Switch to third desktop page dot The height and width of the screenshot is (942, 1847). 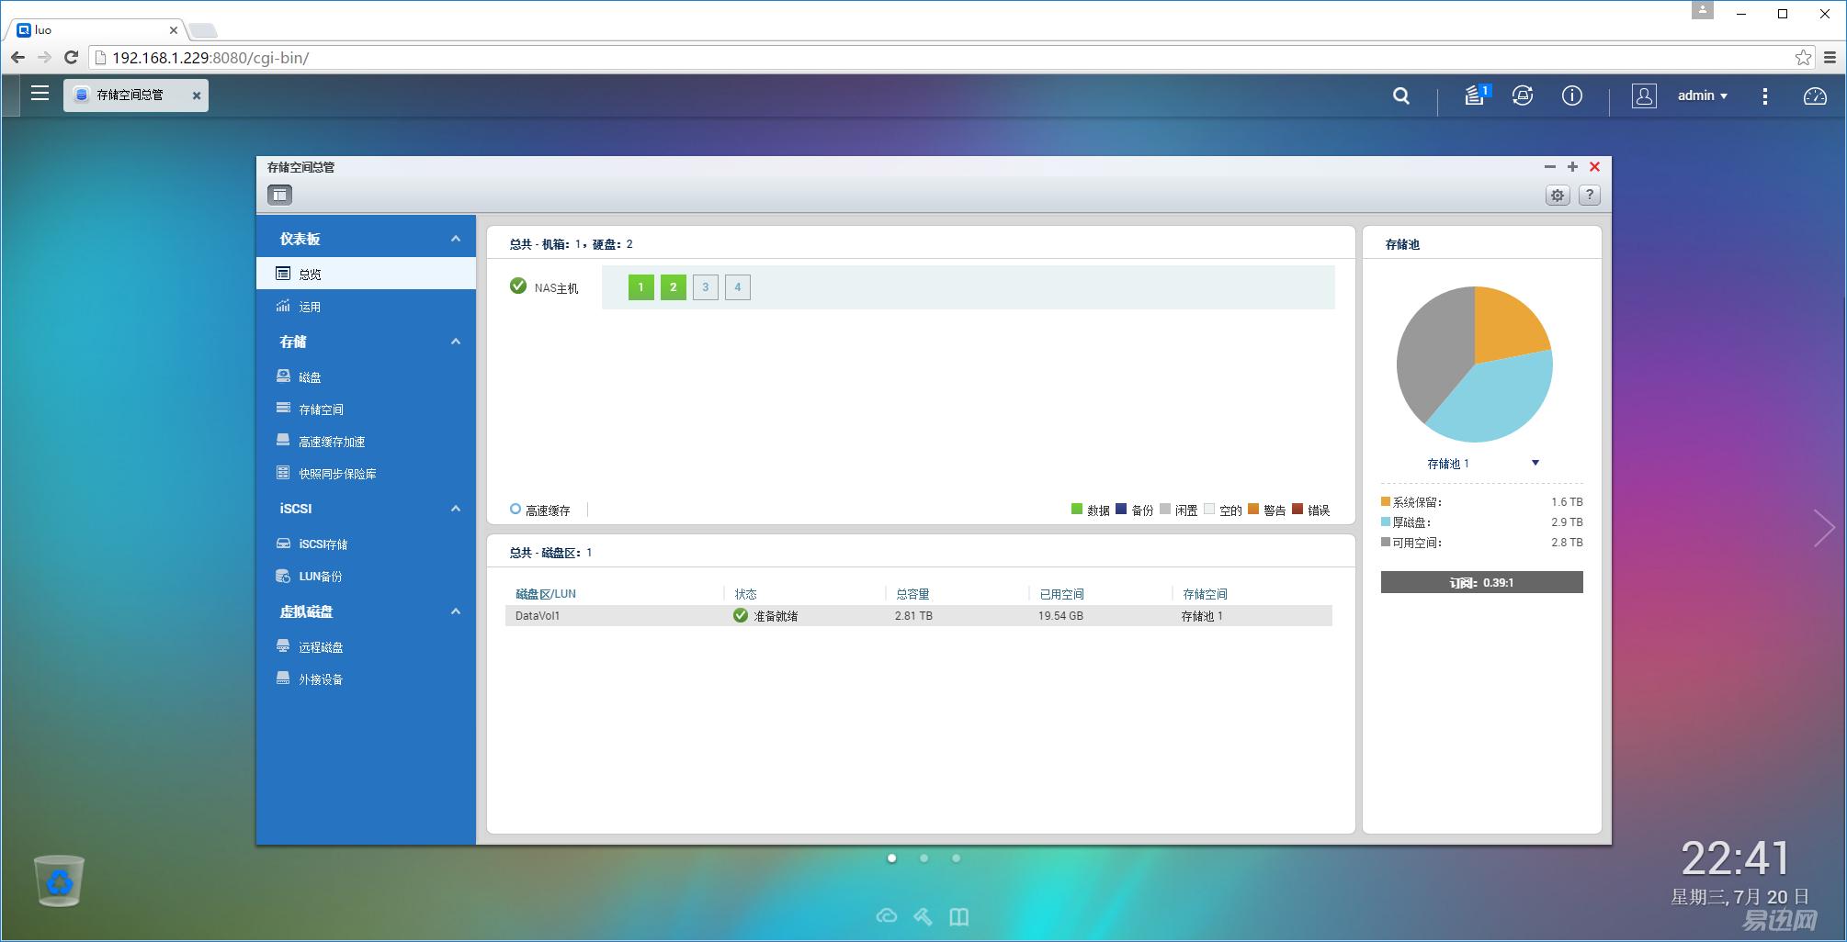(956, 858)
